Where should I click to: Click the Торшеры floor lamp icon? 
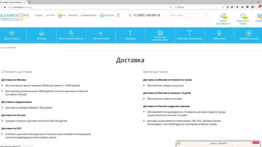tap(130, 33)
